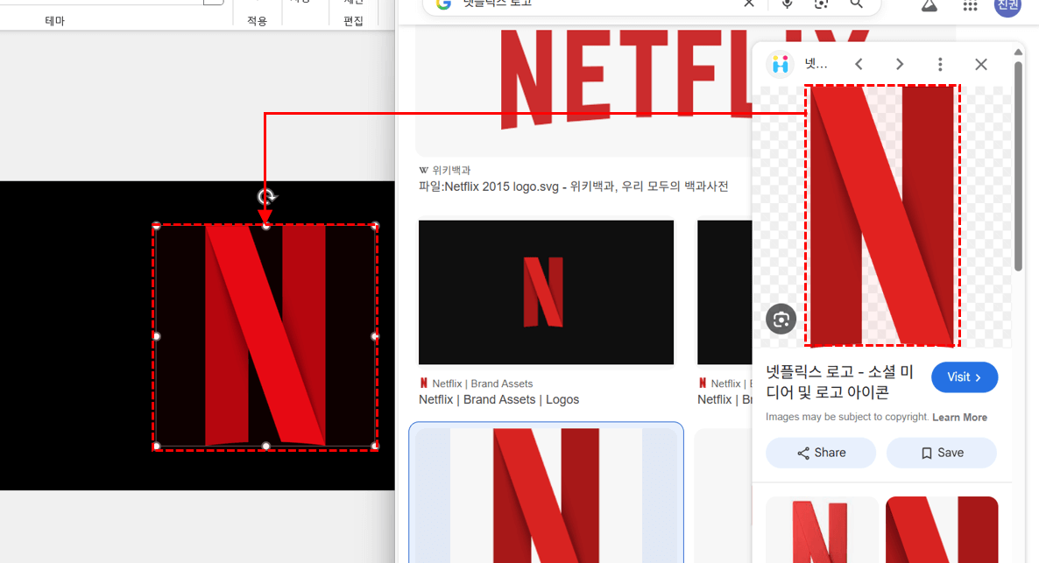Open Google Lens image search in search bar
The height and width of the screenshot is (563, 1039).
[x=821, y=4]
